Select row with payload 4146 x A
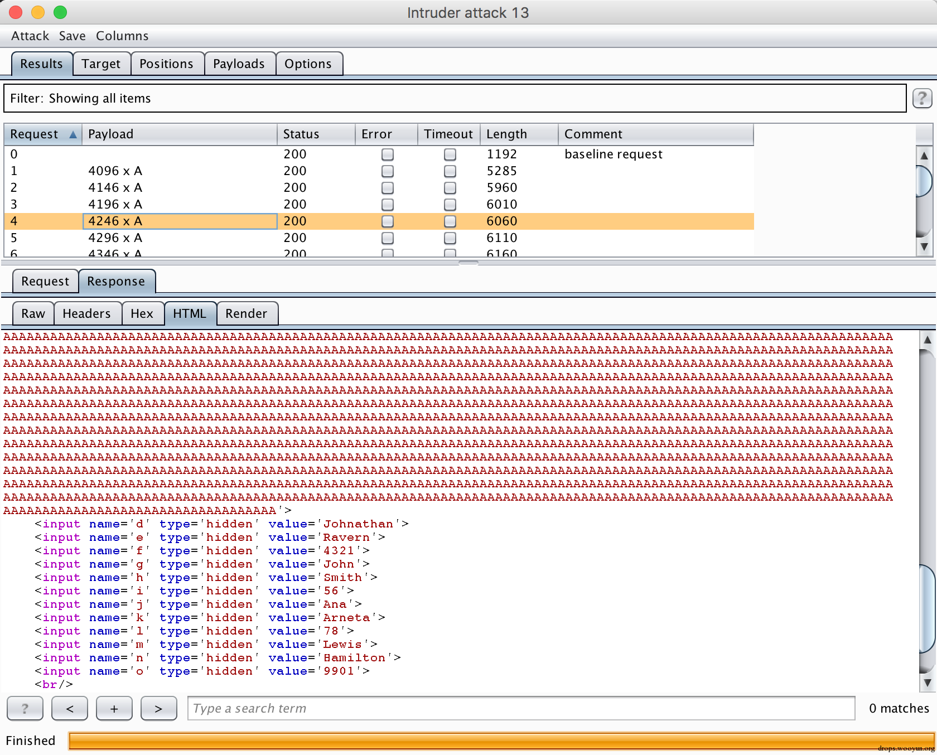This screenshot has height=755, width=937. point(379,188)
